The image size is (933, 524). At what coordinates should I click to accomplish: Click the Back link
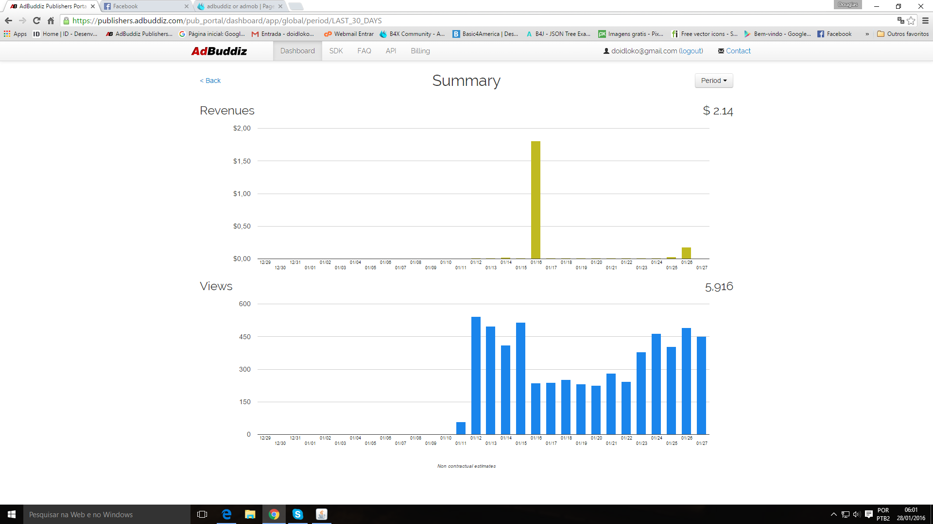tap(210, 81)
